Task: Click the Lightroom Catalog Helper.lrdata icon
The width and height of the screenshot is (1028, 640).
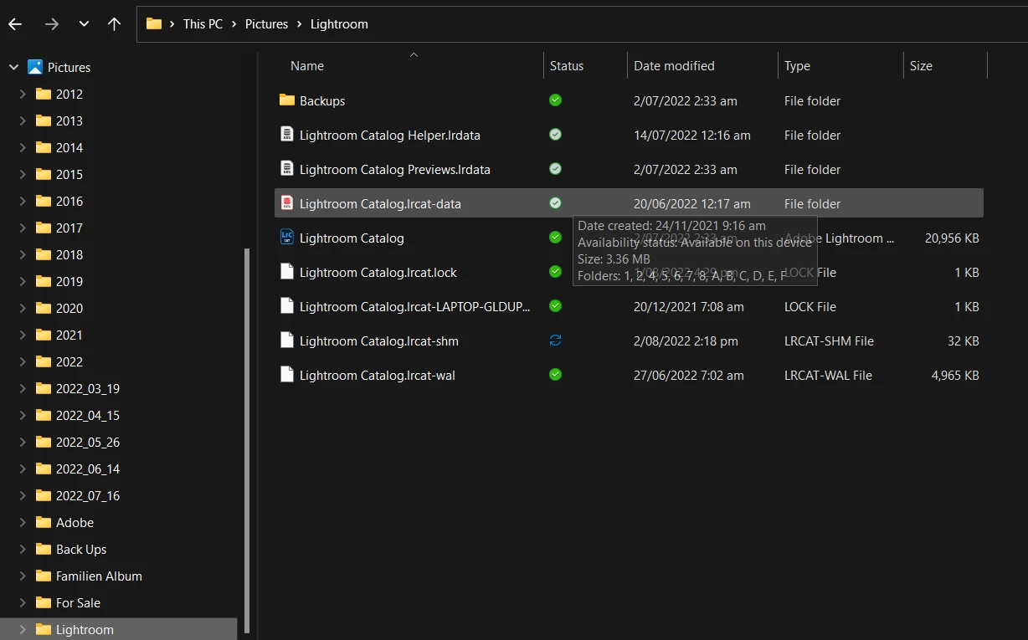Action: pos(287,135)
